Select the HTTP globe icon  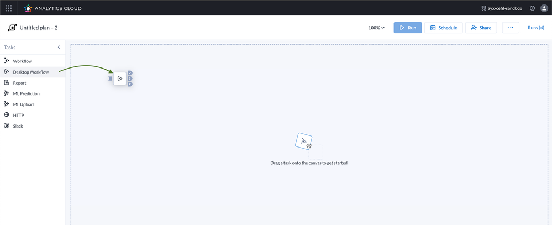(x=6, y=115)
